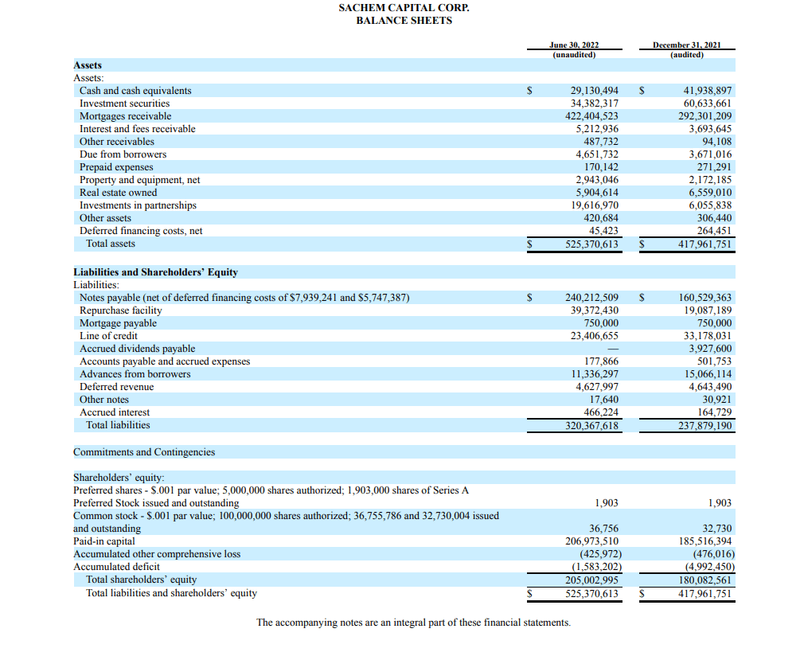Click 'Accrued dividends payable' row label

(x=138, y=349)
